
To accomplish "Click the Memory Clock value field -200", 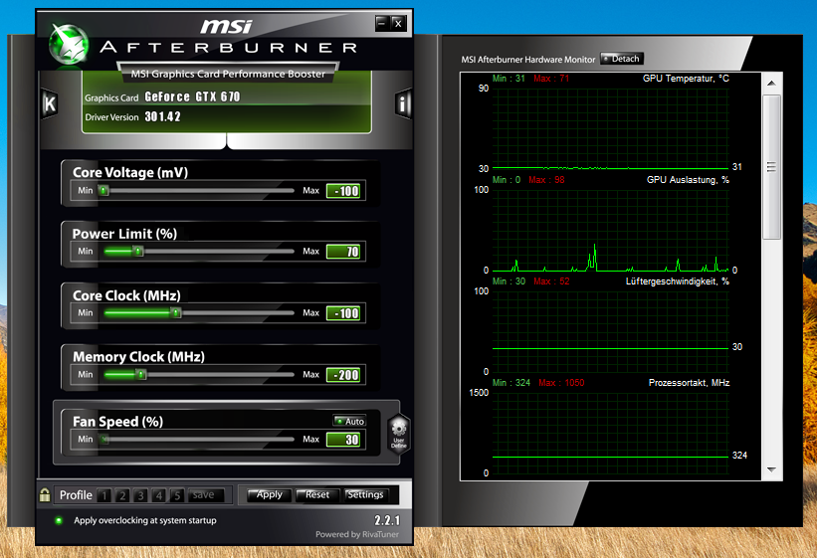I will click(343, 375).
